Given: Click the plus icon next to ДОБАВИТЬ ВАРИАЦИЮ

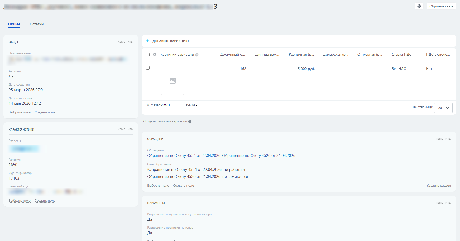Looking at the screenshot, I should [x=148, y=41].
